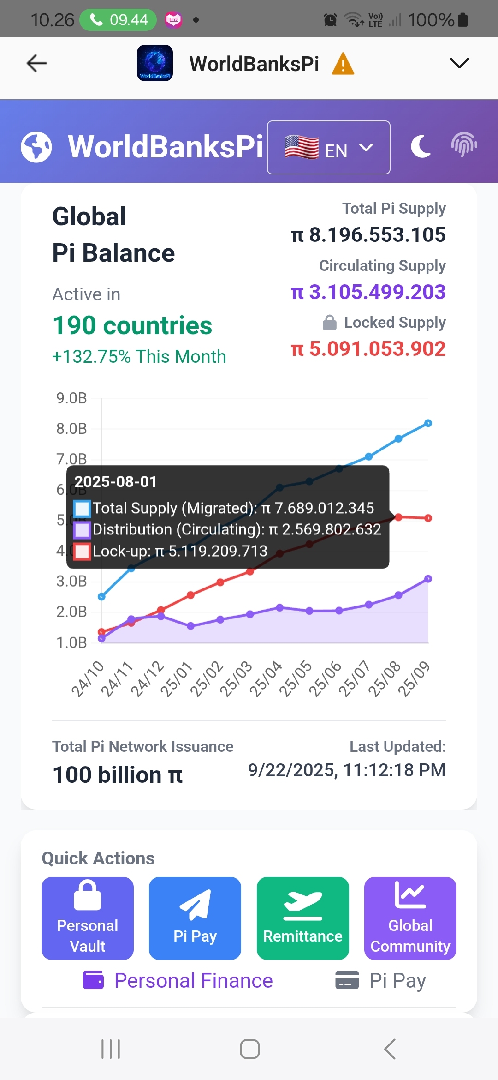Image resolution: width=498 pixels, height=1080 pixels.
Task: Open Personal Vault quick action
Action: coord(88,918)
